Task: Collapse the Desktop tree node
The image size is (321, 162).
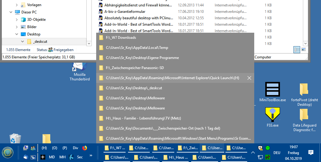Action: click(17, 34)
